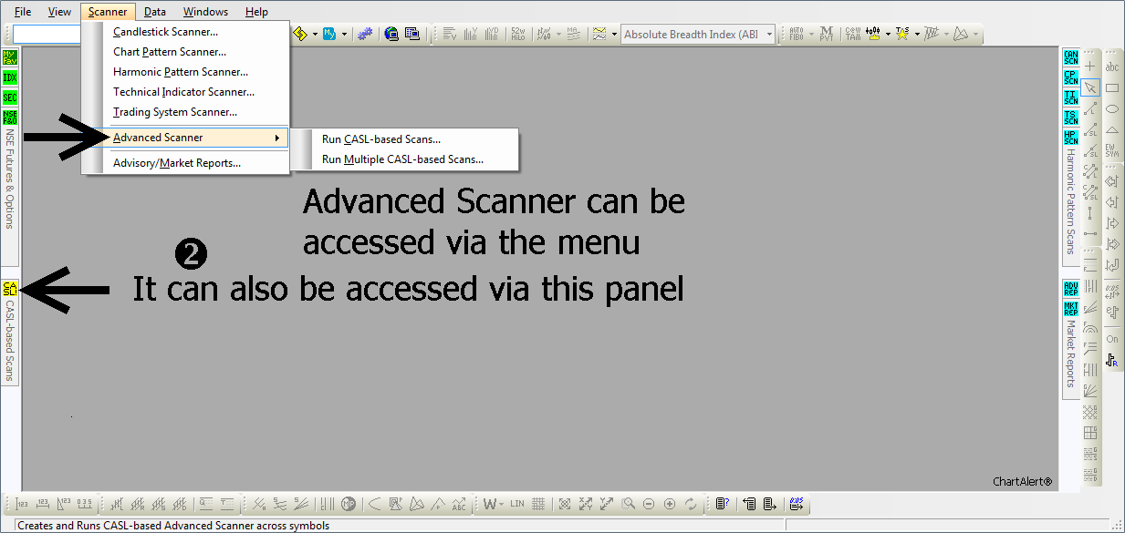Click the LIN linear scale button
The image size is (1125, 533).
(x=517, y=504)
